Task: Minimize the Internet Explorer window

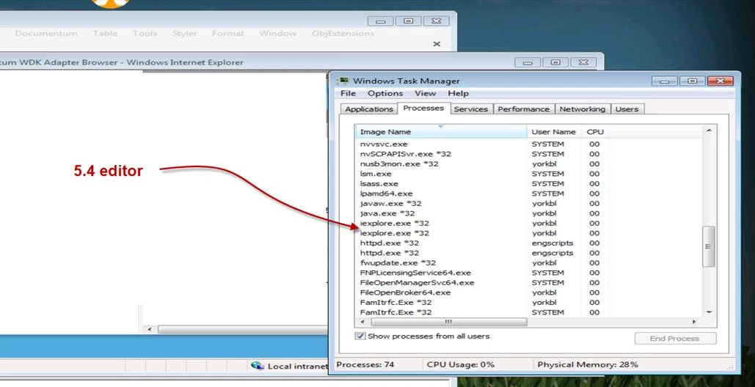Action: [x=528, y=62]
